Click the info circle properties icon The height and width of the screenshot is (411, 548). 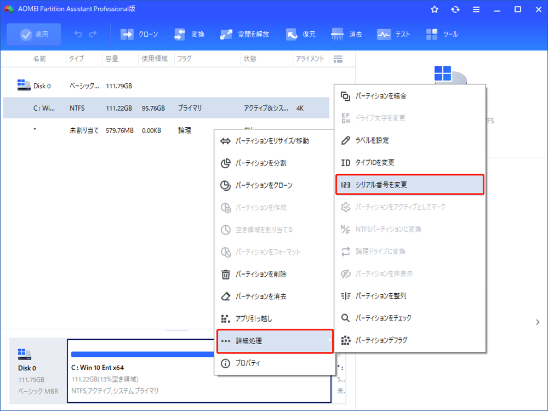click(225, 363)
